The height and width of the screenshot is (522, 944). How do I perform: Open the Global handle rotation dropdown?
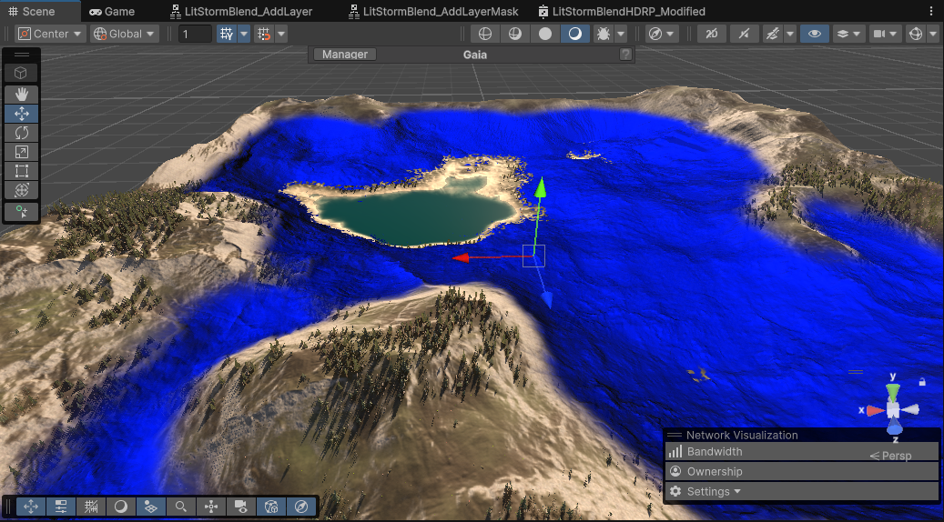click(x=125, y=34)
